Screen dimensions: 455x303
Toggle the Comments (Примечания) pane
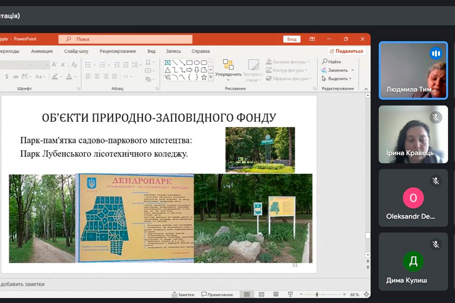(217, 294)
